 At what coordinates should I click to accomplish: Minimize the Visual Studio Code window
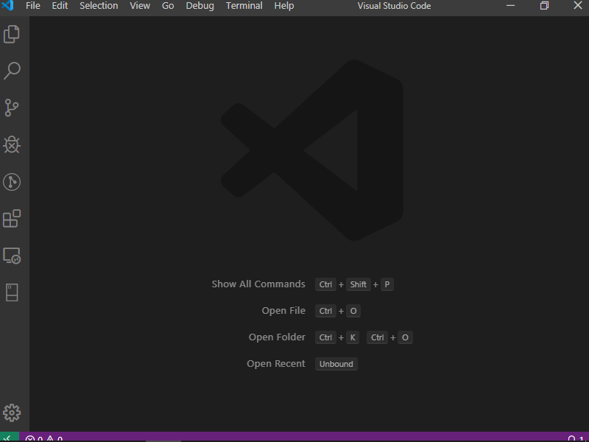tap(510, 5)
